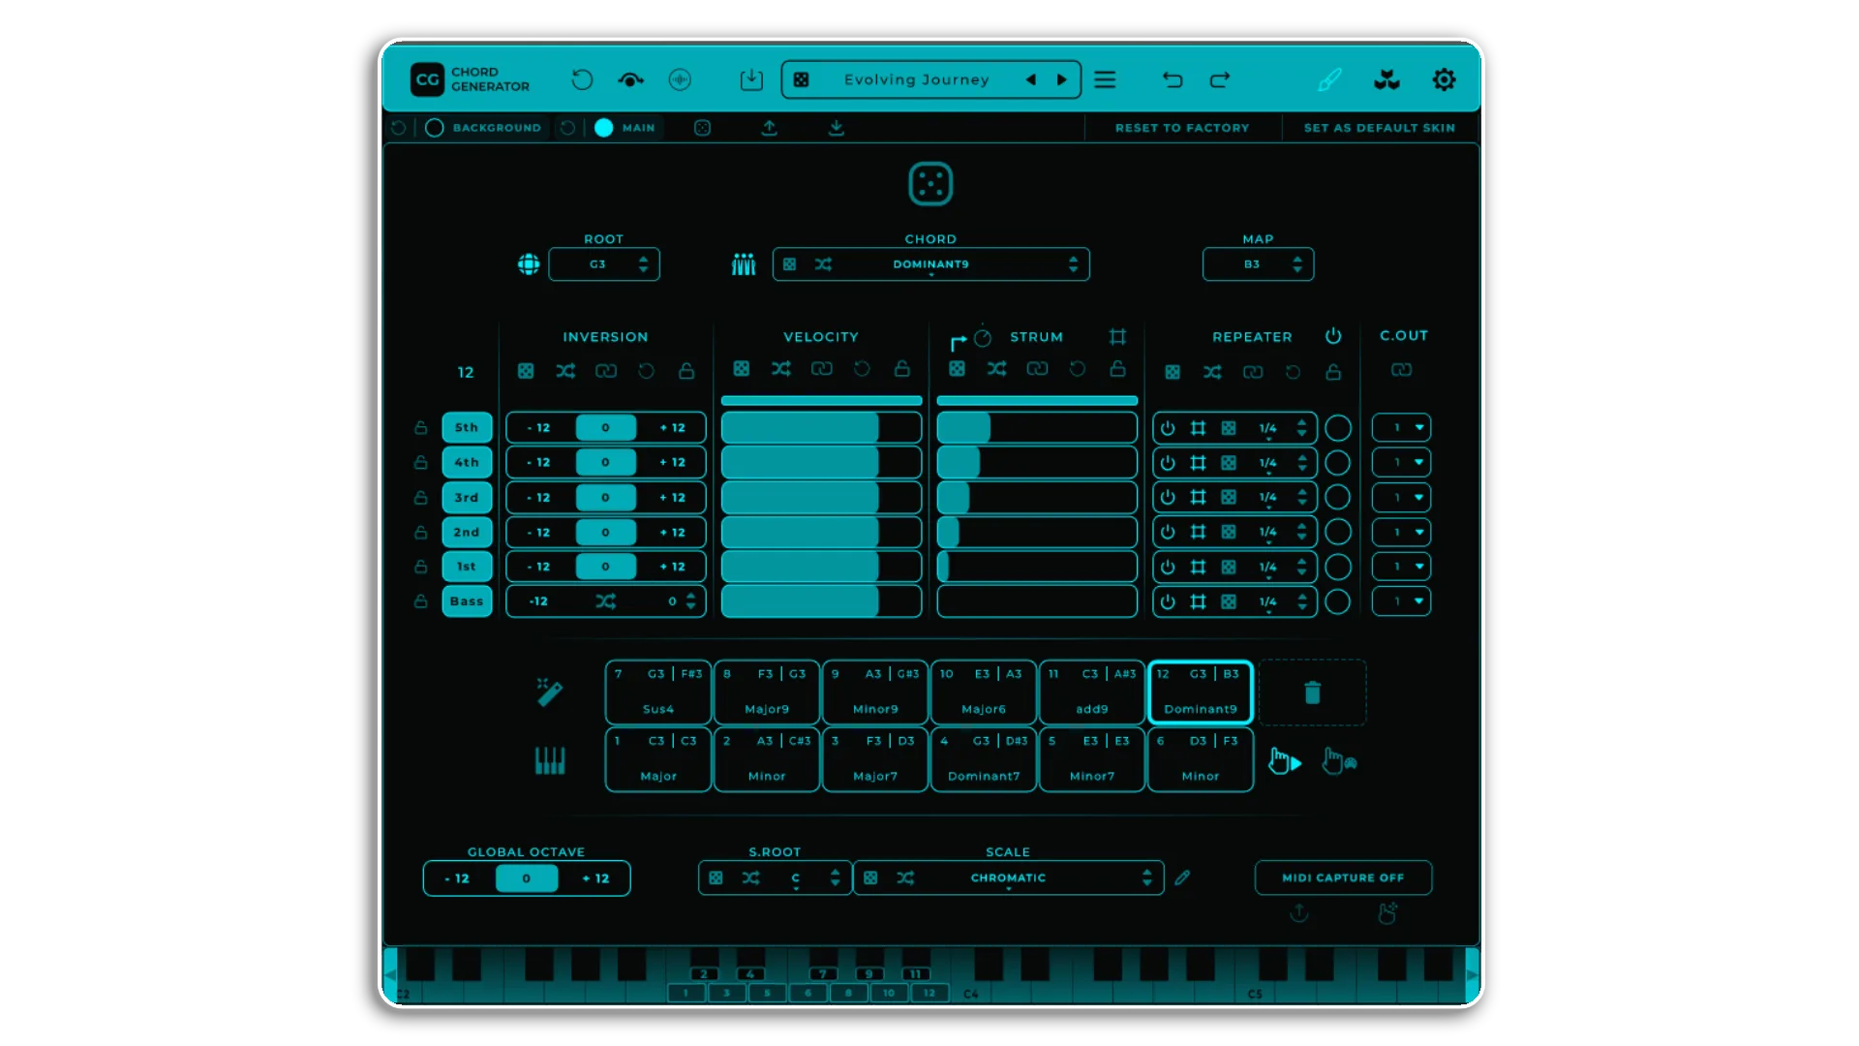Click the globe icon beside Root
This screenshot has width=1859, height=1046.
pos(529,264)
